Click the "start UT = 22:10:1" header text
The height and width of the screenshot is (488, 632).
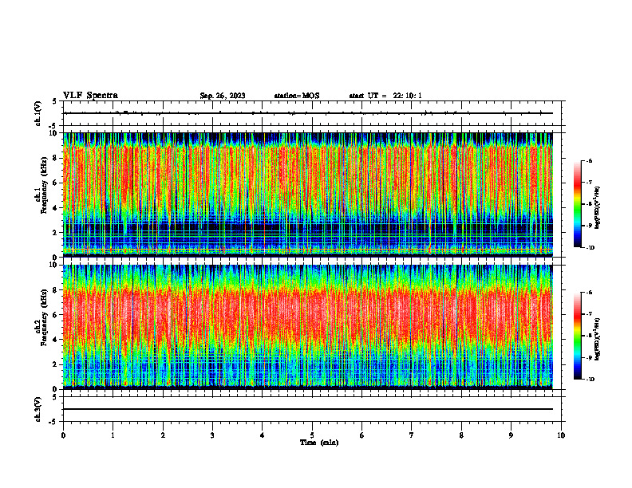click(x=385, y=96)
